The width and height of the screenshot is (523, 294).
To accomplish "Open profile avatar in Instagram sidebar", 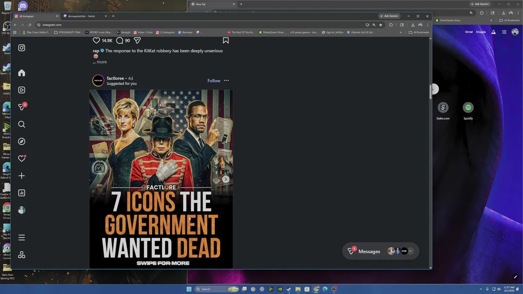I will pyautogui.click(x=22, y=210).
